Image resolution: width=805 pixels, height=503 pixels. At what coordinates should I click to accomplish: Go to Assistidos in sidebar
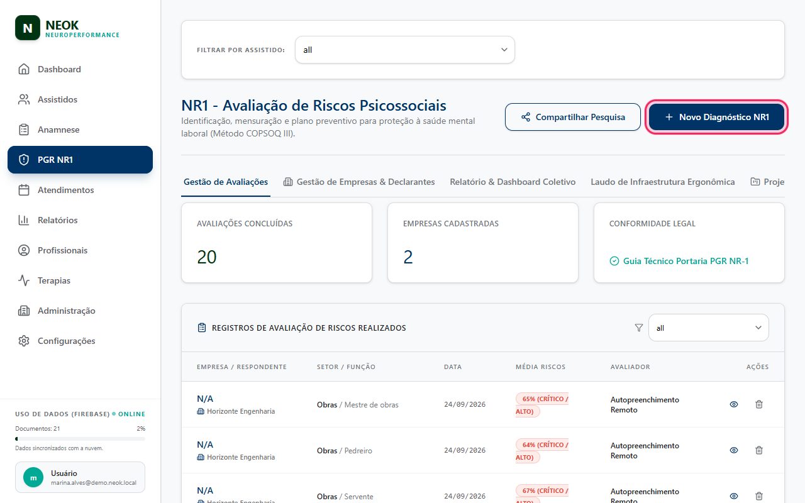coord(80,99)
